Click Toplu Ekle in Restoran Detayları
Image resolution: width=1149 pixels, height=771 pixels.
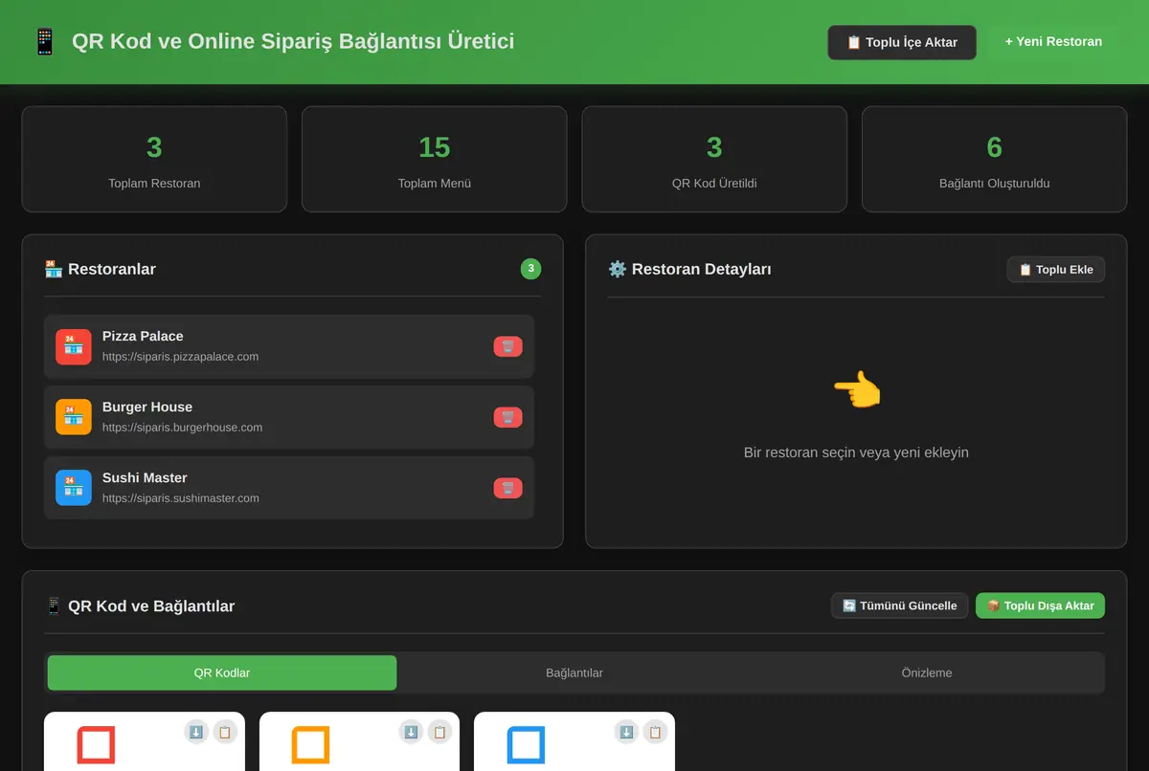[1056, 270]
